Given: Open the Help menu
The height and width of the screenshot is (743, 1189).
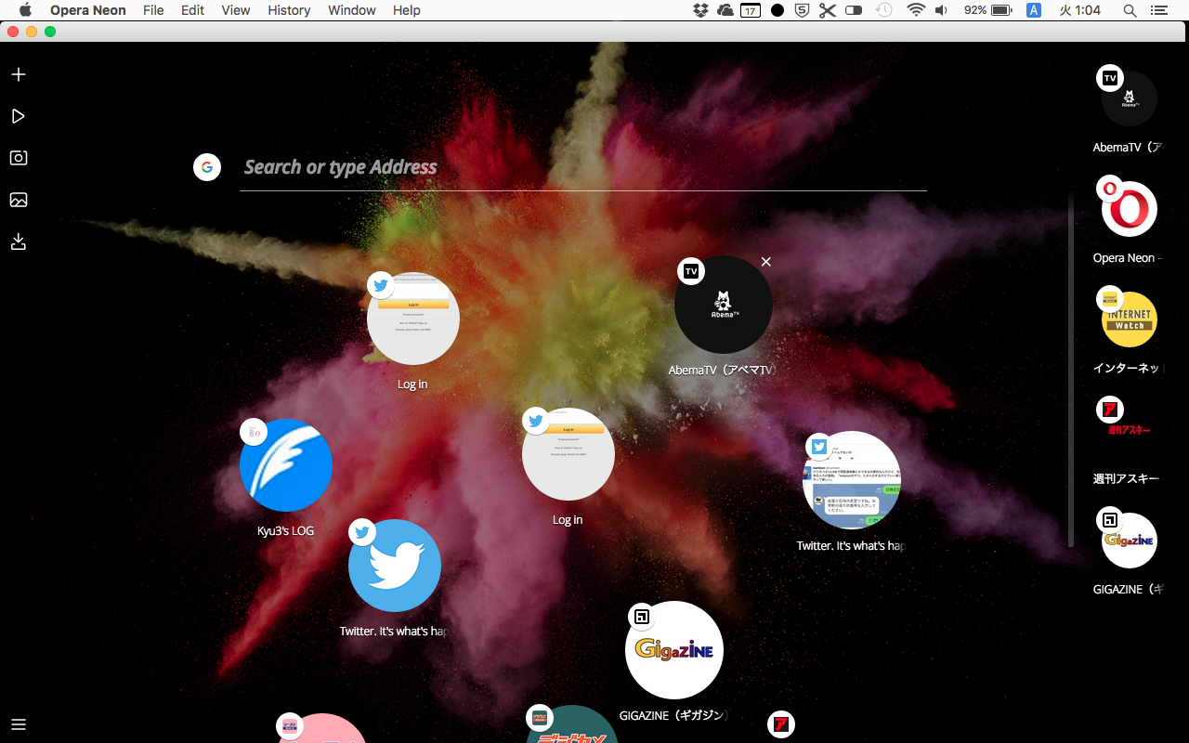Looking at the screenshot, I should tap(407, 10).
